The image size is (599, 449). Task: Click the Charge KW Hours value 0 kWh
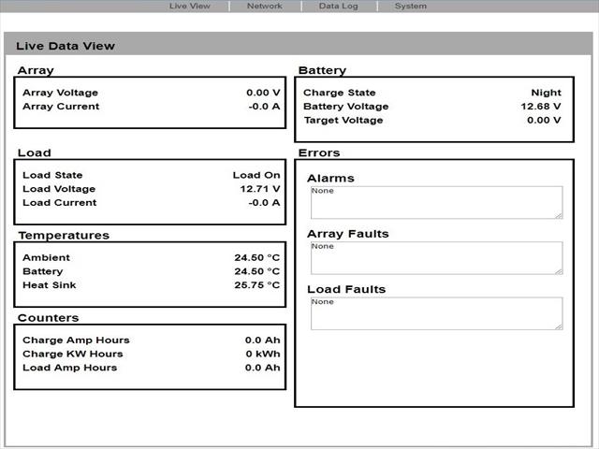click(x=263, y=354)
